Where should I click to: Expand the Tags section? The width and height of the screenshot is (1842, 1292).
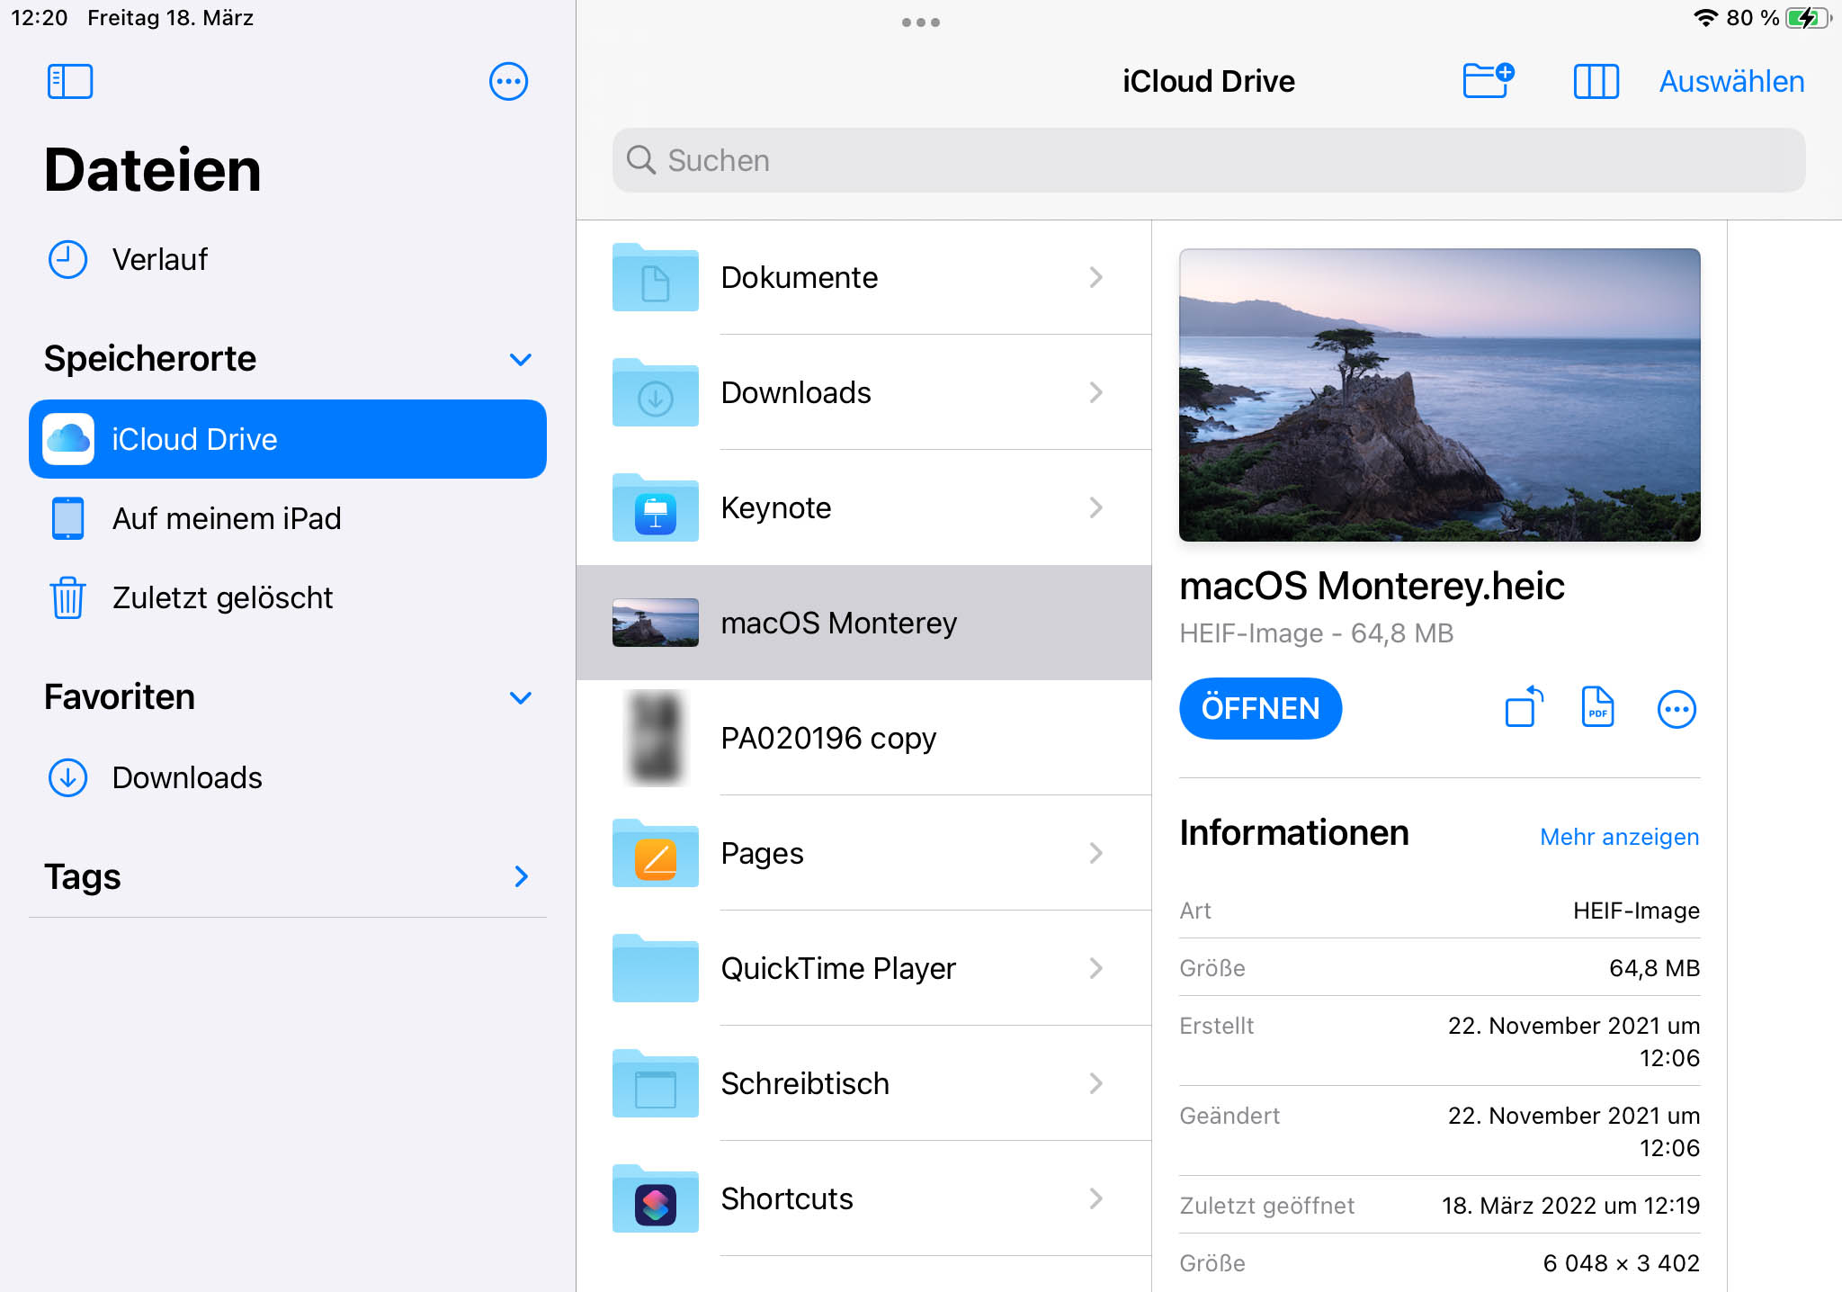coord(521,876)
